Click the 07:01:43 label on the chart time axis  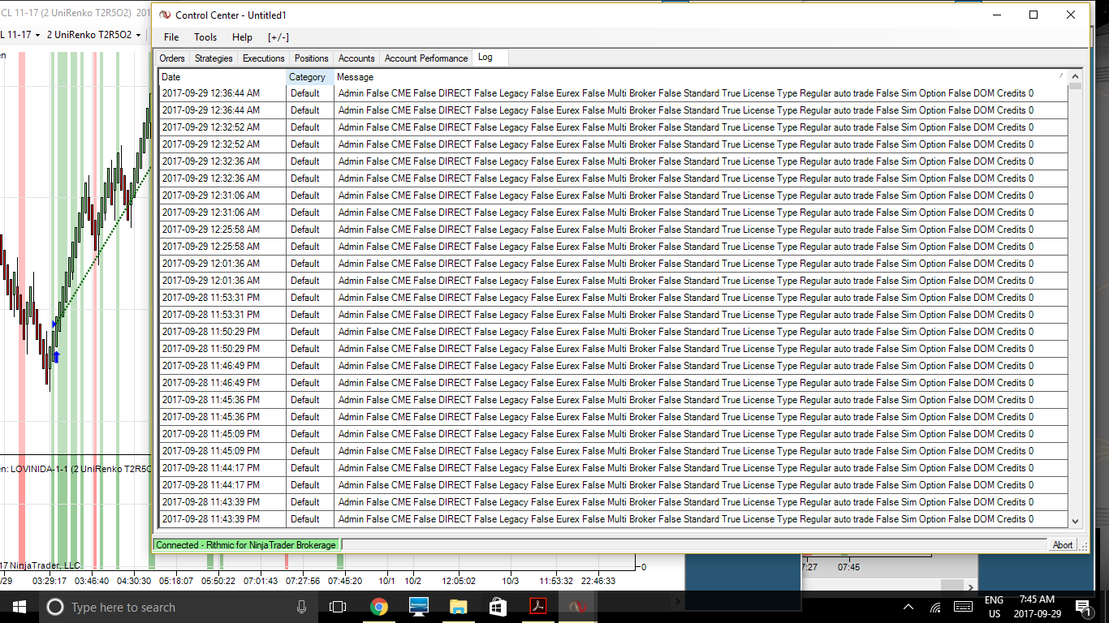(x=261, y=581)
